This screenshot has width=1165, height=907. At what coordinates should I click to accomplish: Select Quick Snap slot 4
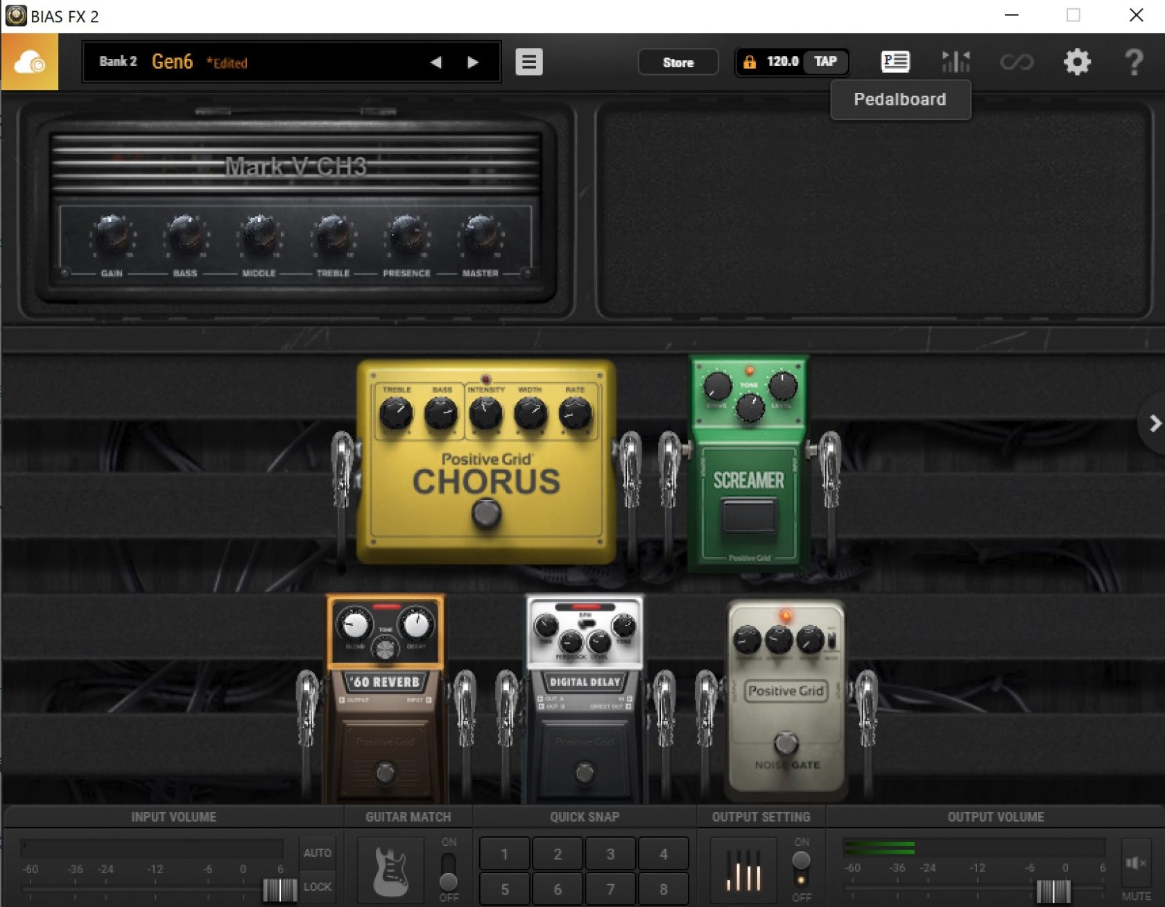[x=664, y=854]
